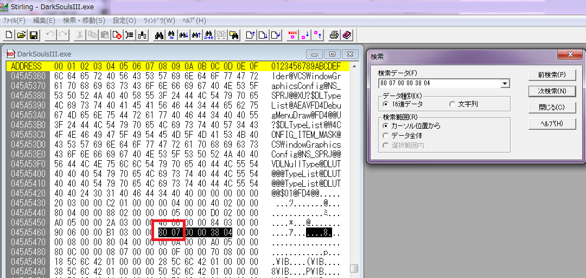Image resolution: width=586 pixels, height=278 pixels.
Task: Select 16進データ radio button
Action: point(386,104)
